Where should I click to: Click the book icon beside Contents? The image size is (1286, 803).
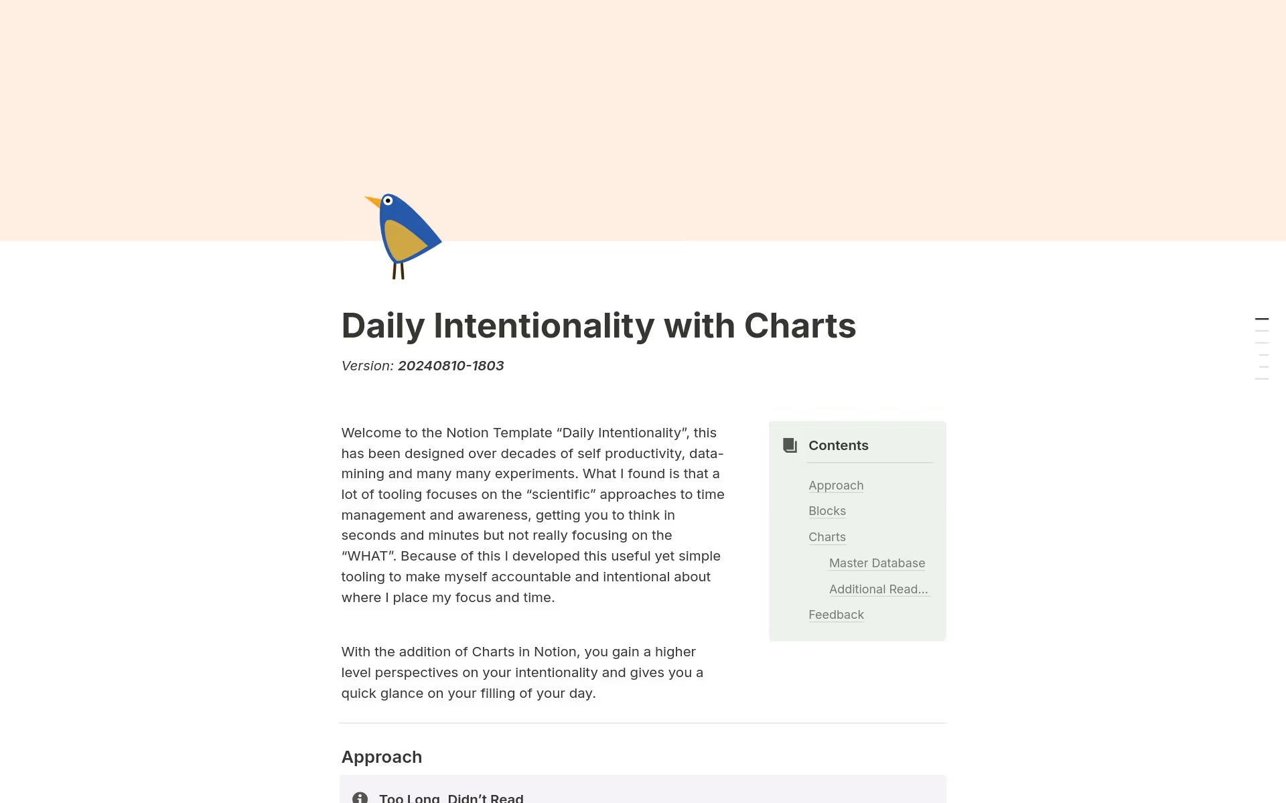click(x=790, y=445)
